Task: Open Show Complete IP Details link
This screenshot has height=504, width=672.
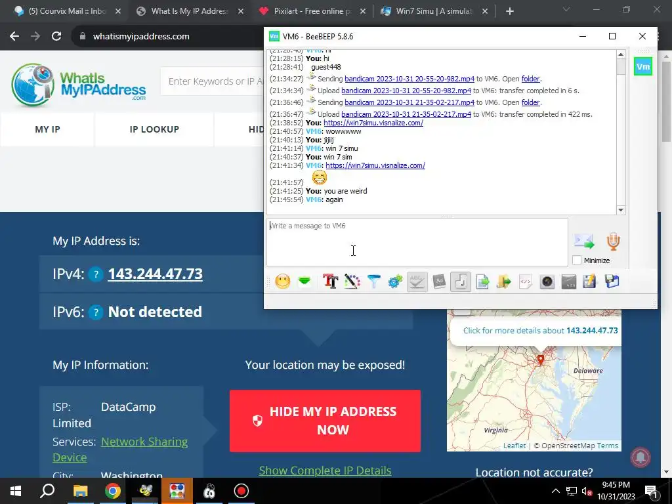Action: click(x=325, y=471)
